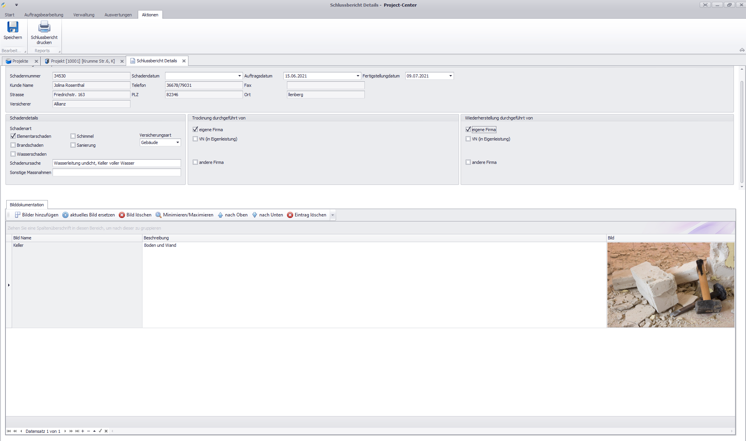Toggle Schimmel checkbox
This screenshot has width=746, height=441.
73,136
